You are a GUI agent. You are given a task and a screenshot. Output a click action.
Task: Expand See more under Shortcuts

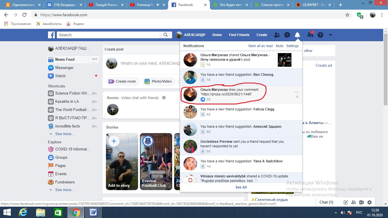pyautogui.click(x=64, y=134)
